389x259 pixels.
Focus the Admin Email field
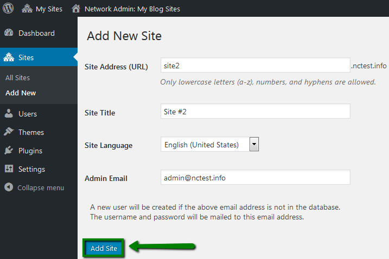point(256,177)
